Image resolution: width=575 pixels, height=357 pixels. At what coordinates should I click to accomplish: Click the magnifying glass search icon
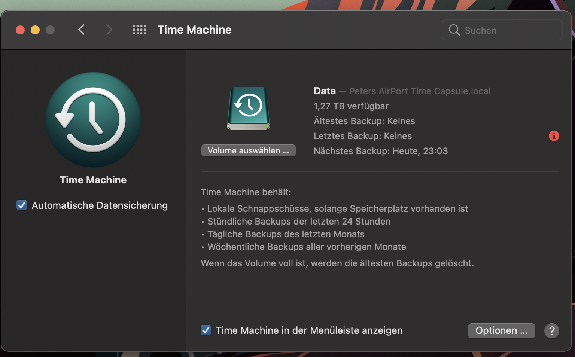point(454,30)
